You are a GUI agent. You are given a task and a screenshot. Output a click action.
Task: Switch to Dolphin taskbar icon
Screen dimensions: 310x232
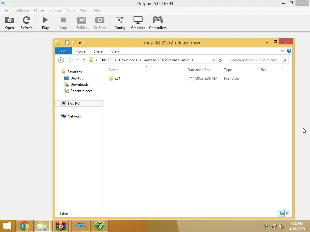point(81,226)
